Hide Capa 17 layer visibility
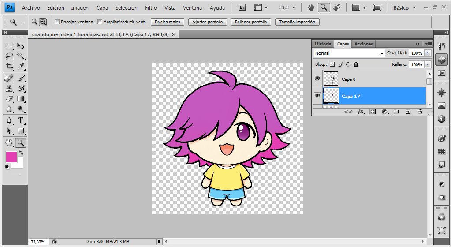451x247 pixels. (x=317, y=95)
